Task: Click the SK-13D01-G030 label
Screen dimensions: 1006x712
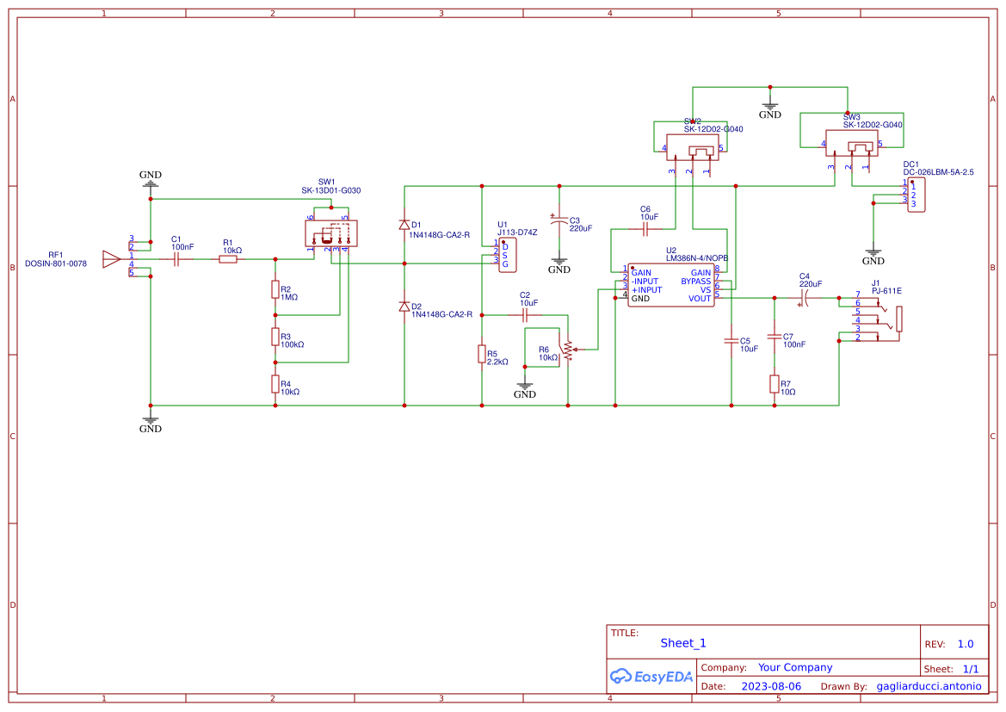Action: pyautogui.click(x=331, y=190)
